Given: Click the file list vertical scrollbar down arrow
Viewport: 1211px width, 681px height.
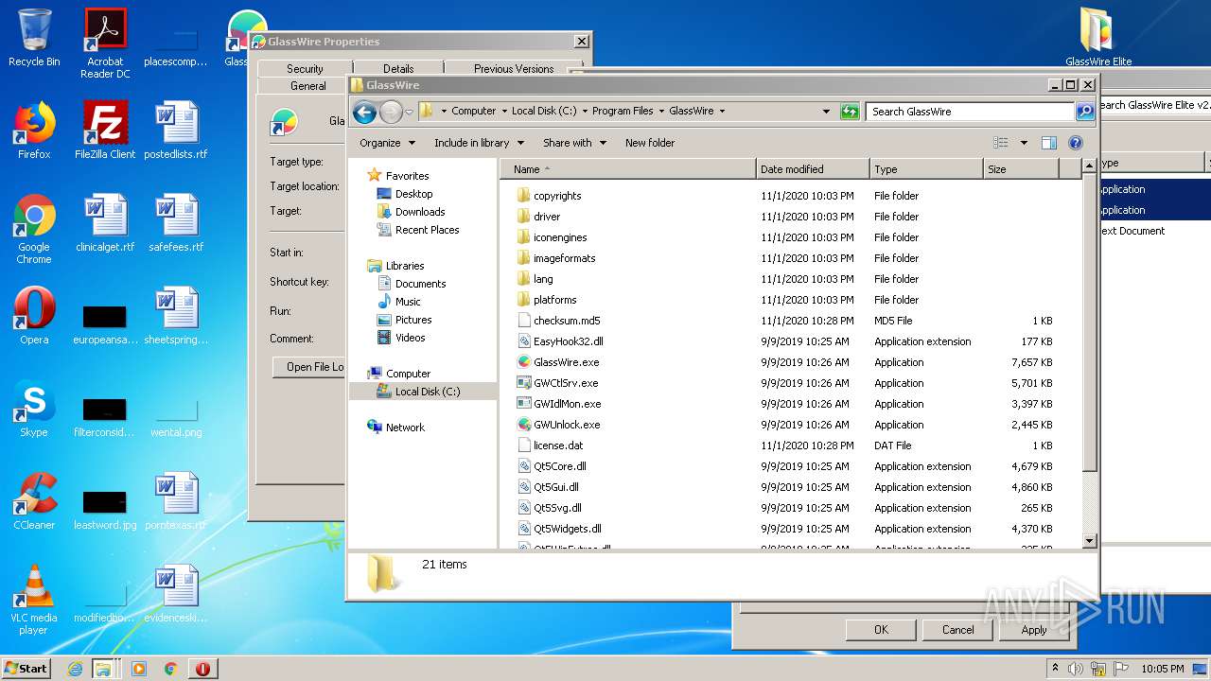Looking at the screenshot, I should pos(1089,541).
